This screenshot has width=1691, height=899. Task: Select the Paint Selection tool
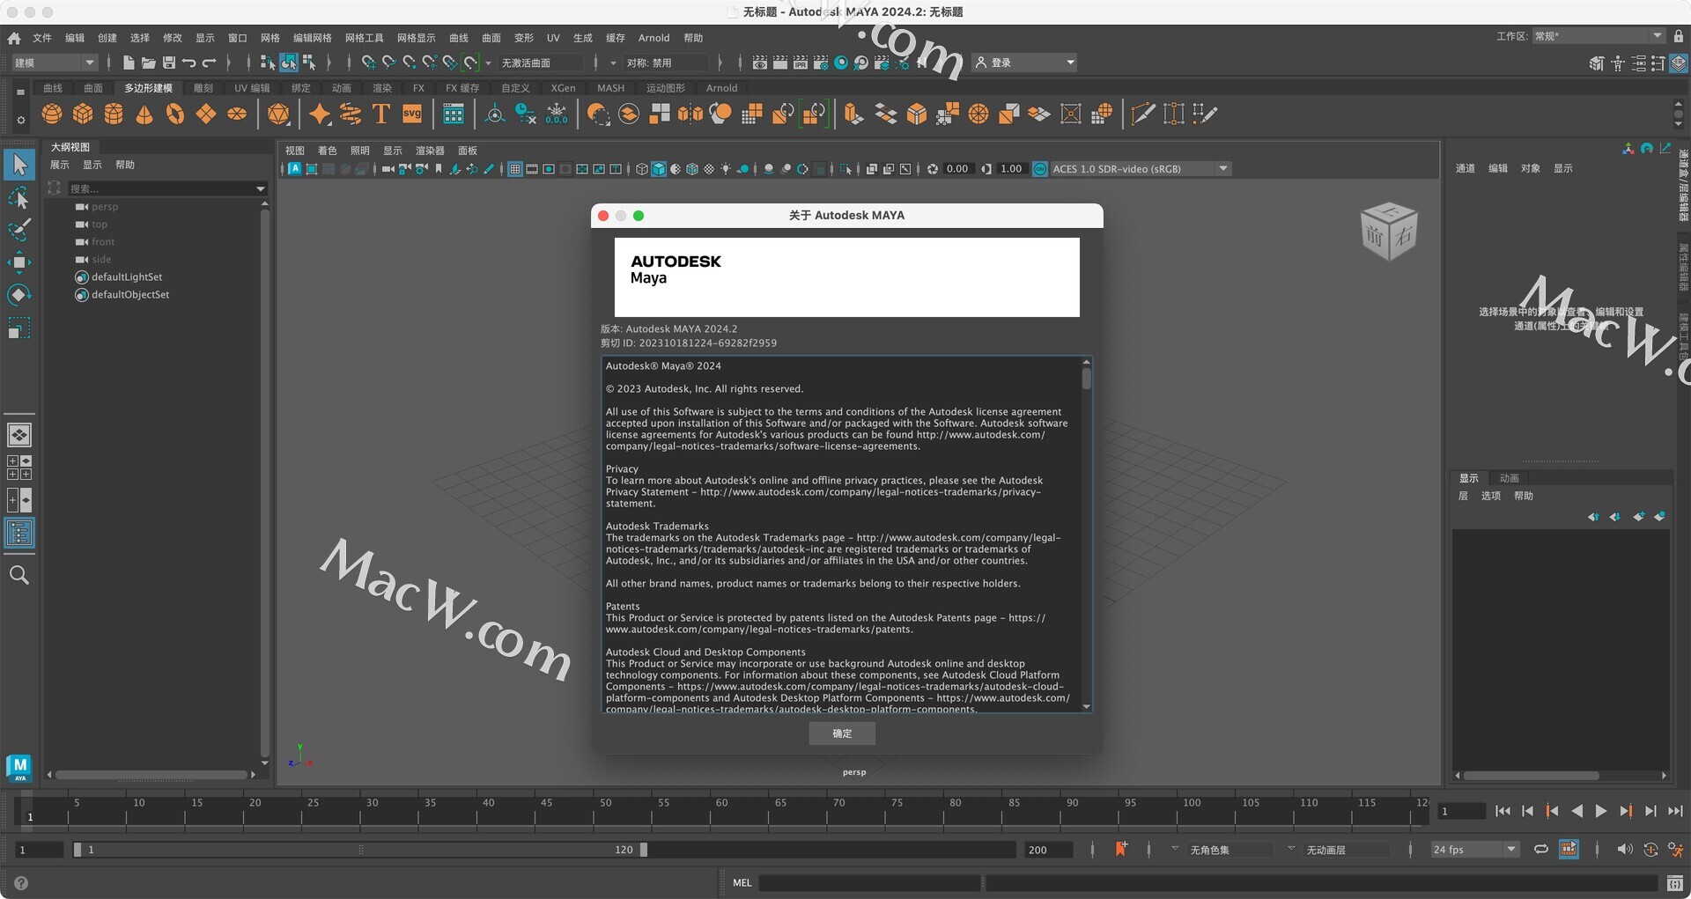tap(18, 230)
